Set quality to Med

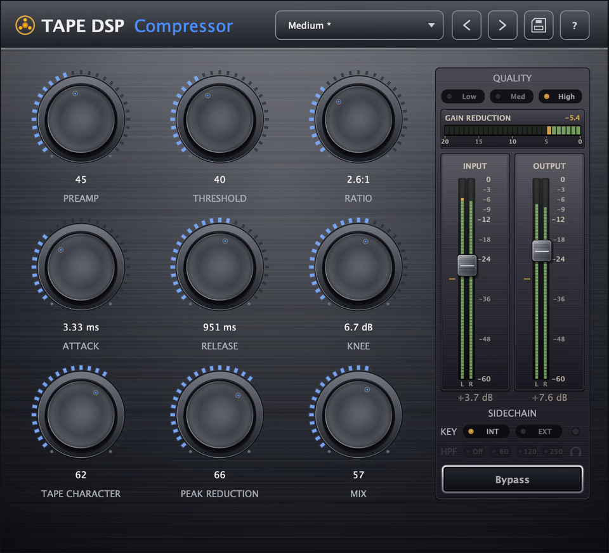tap(511, 96)
